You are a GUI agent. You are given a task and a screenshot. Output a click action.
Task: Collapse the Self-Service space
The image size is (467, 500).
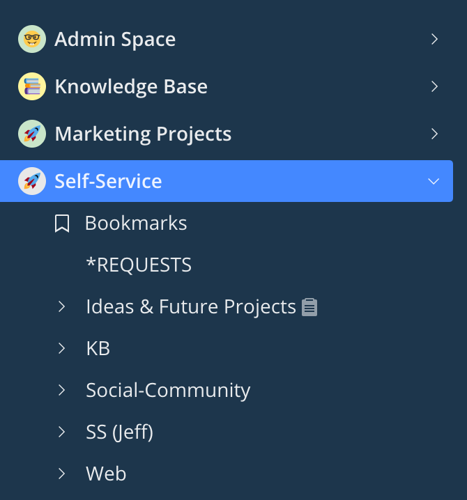point(434,181)
